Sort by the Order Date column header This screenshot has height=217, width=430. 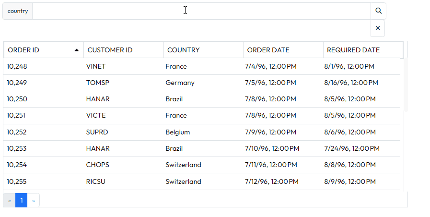tap(283, 50)
